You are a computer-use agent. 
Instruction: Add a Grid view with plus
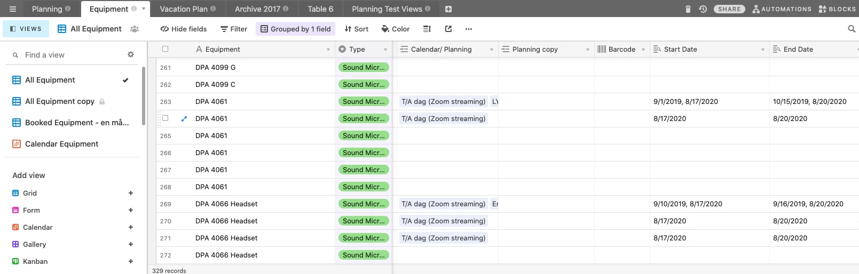click(x=131, y=193)
